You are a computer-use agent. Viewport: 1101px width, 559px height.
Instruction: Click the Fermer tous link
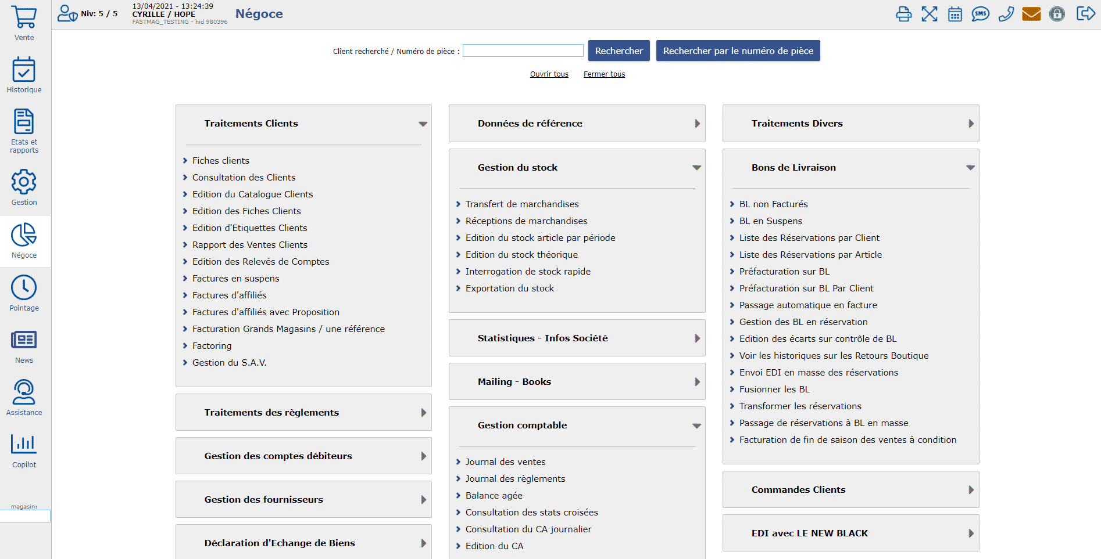pos(604,74)
